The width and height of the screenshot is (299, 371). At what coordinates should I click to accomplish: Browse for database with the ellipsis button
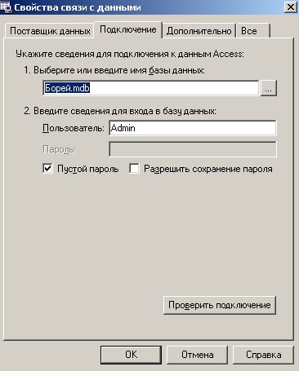click(269, 88)
